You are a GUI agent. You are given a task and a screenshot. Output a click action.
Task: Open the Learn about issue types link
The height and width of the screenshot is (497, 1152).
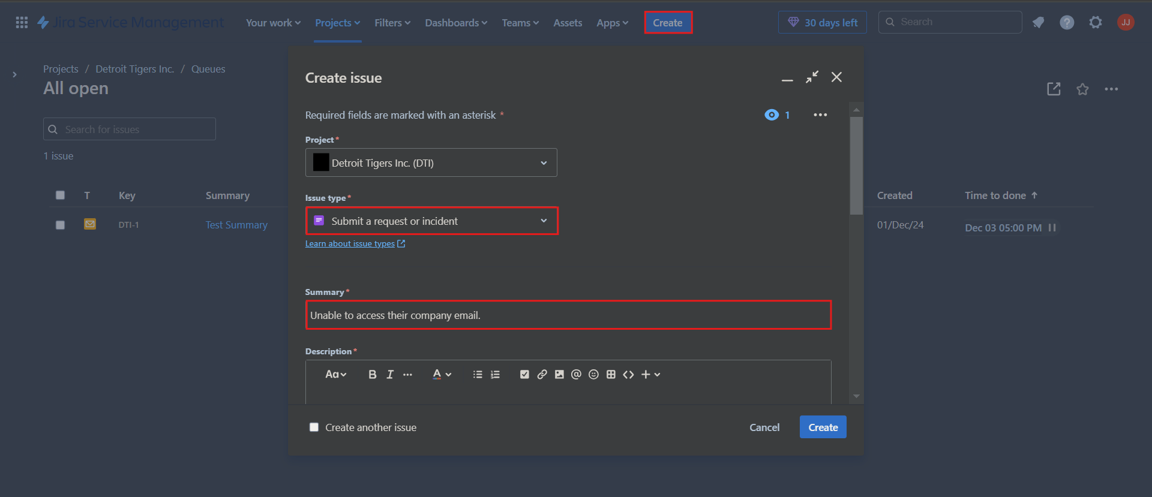[355, 243]
